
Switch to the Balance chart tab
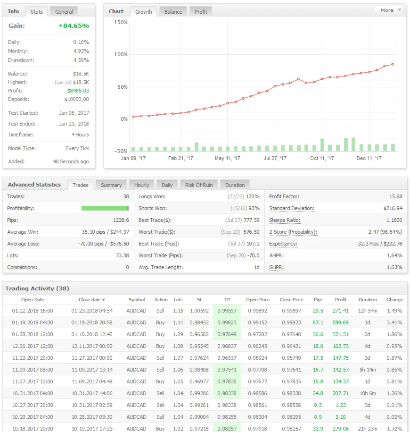pos(173,12)
